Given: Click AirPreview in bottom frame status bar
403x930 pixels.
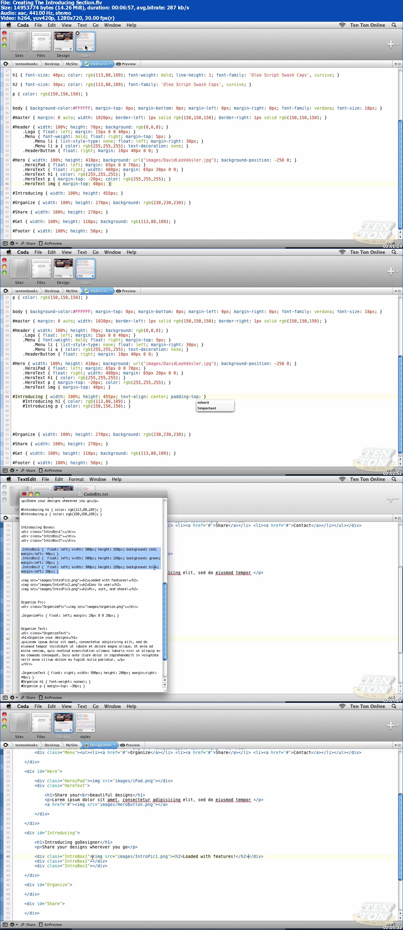Looking at the screenshot, I should [x=51, y=925].
